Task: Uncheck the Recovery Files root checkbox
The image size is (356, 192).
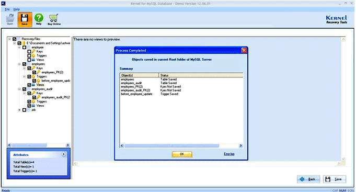Action: coord(14,39)
